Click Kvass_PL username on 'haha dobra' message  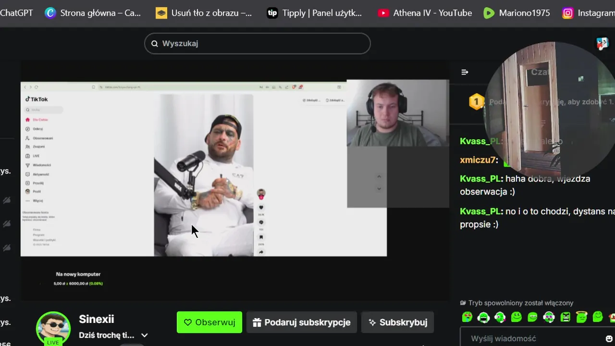(x=480, y=179)
